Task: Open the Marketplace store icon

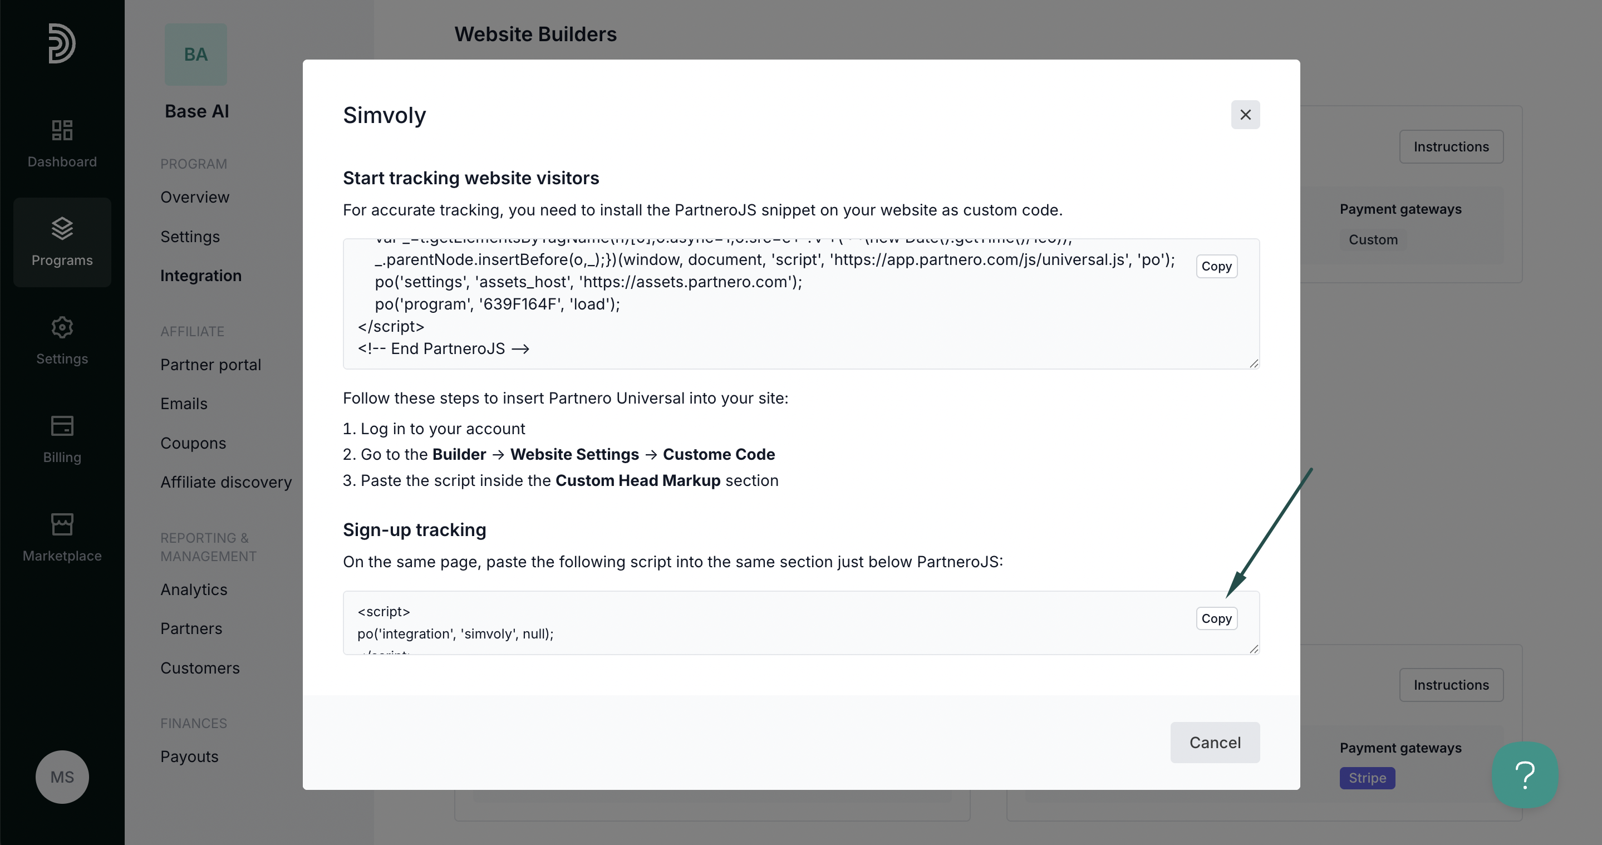Action: pos(62,524)
